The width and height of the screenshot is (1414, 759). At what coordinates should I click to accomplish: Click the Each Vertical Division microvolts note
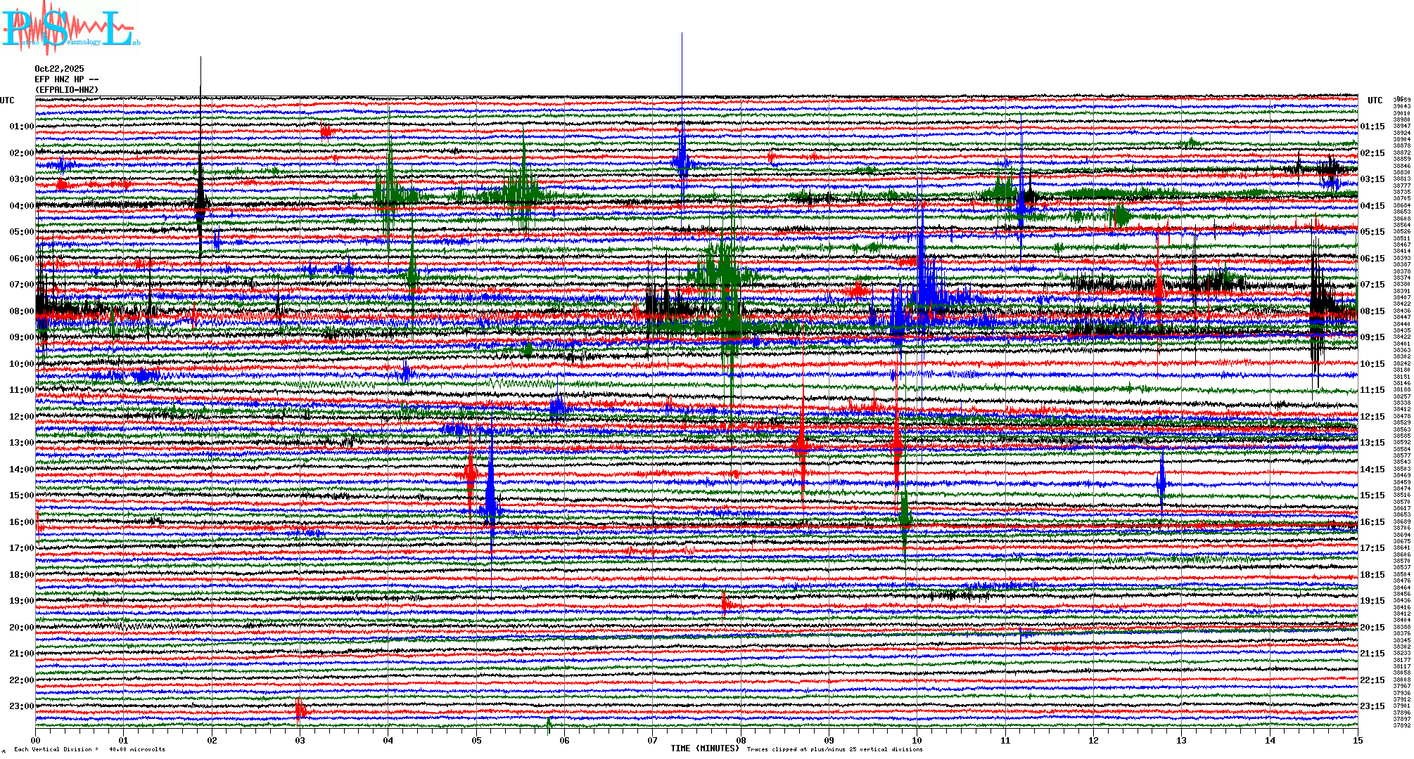(x=89, y=749)
